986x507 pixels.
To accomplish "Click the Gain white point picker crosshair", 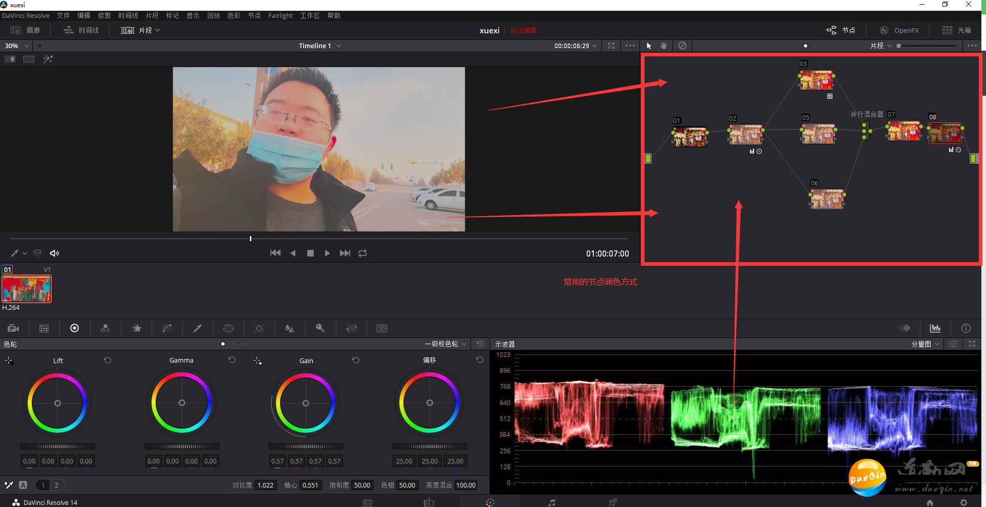I will pyautogui.click(x=257, y=361).
